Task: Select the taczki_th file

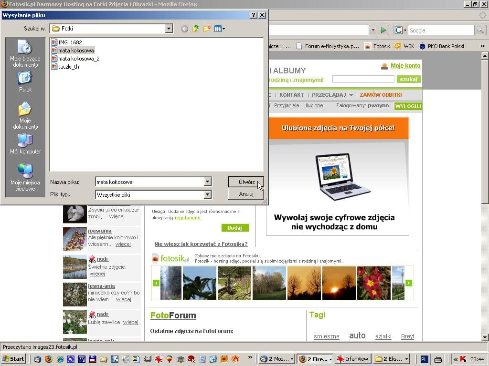Action: (x=65, y=67)
